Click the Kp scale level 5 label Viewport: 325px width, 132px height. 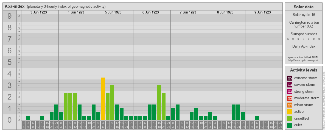pyautogui.click(x=10, y=62)
